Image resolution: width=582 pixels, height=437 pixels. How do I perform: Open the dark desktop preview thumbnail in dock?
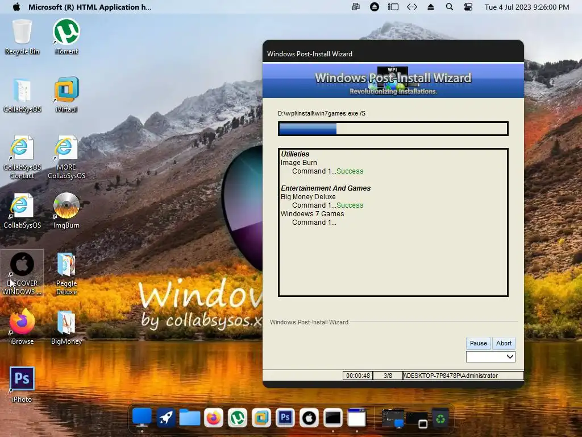click(x=393, y=418)
